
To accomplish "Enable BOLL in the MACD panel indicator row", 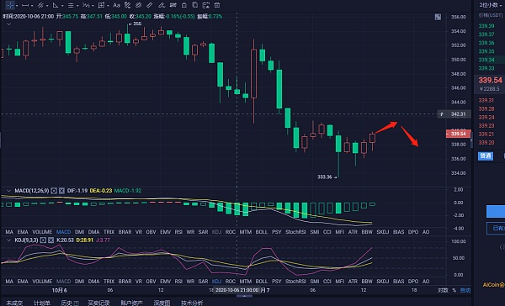I will click(x=262, y=232).
